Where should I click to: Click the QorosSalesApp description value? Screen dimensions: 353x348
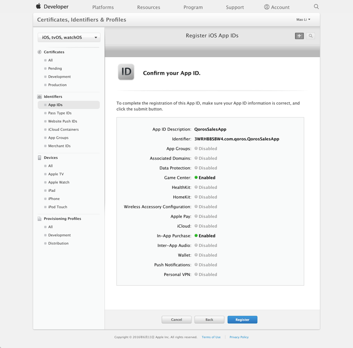point(210,129)
